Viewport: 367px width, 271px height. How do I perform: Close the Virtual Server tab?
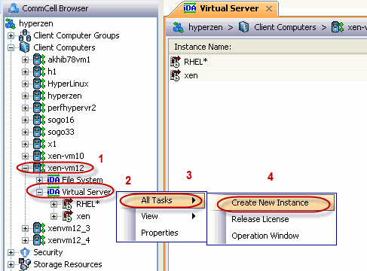(269, 9)
